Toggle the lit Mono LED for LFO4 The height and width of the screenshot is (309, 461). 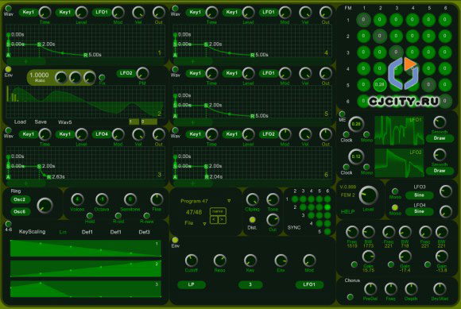click(395, 207)
